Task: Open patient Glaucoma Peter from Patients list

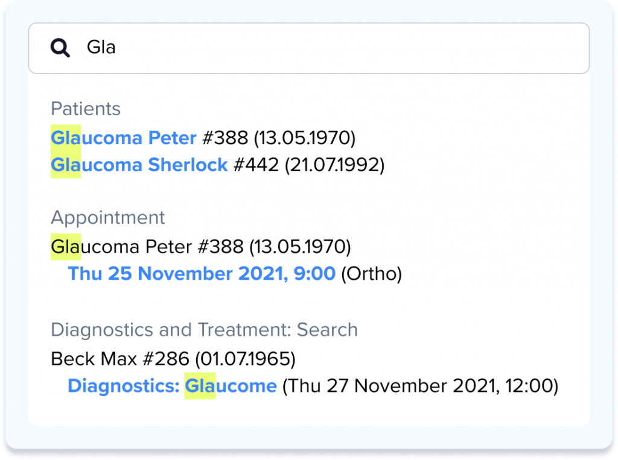Action: coord(124,138)
